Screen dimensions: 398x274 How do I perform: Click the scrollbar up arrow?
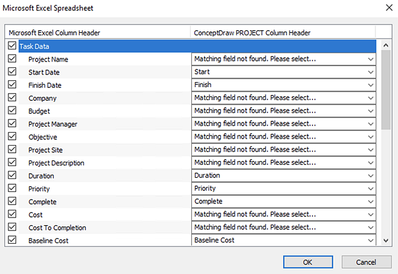click(386, 46)
